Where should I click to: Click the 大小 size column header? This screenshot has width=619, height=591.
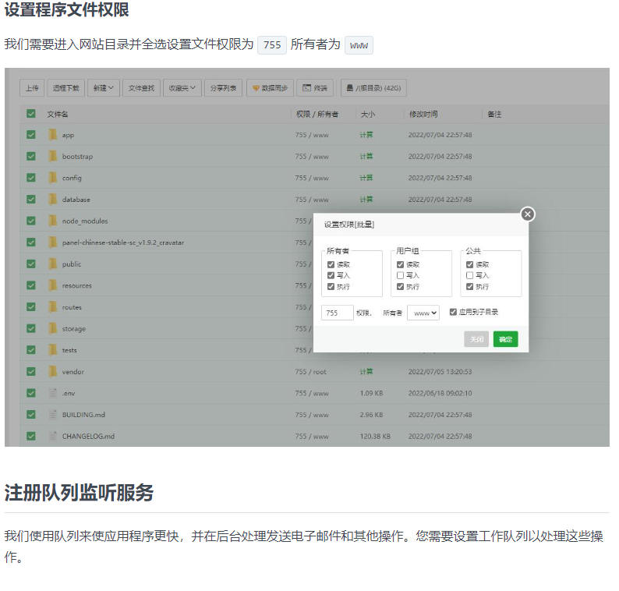coord(368,114)
